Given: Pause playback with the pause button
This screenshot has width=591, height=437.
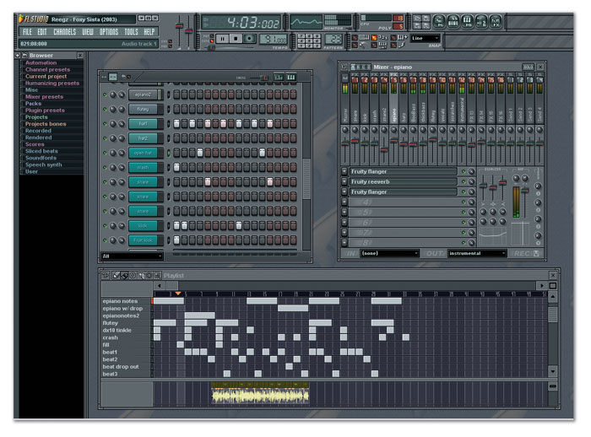Looking at the screenshot, I should (x=222, y=39).
